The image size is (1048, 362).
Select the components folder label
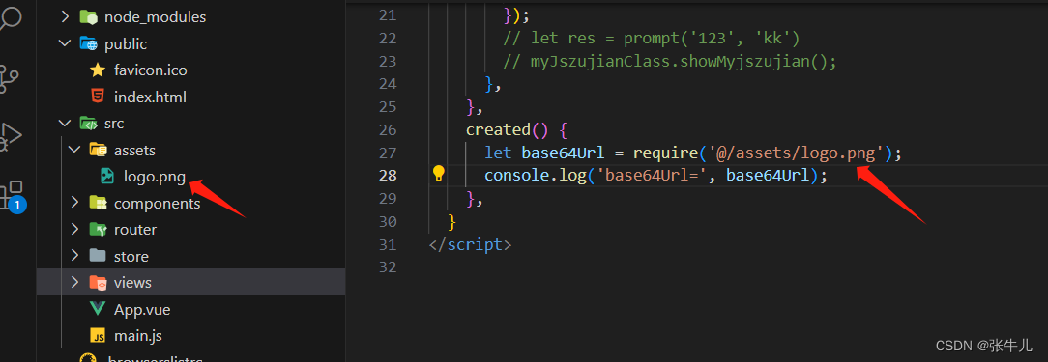click(x=157, y=204)
